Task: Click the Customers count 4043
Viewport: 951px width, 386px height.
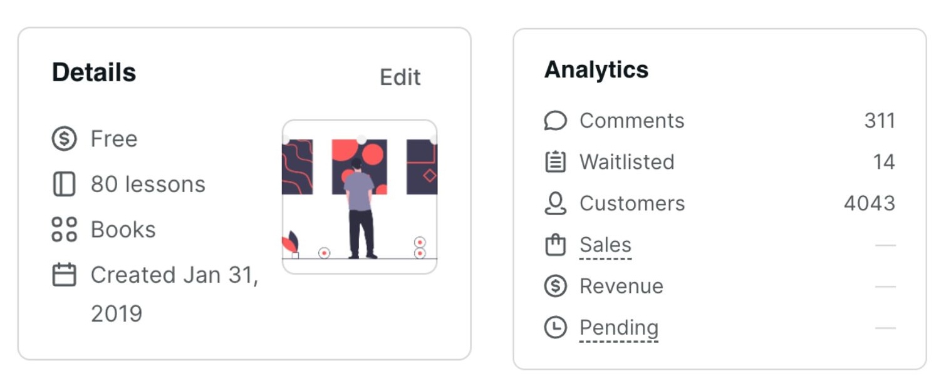Action: [x=870, y=203]
